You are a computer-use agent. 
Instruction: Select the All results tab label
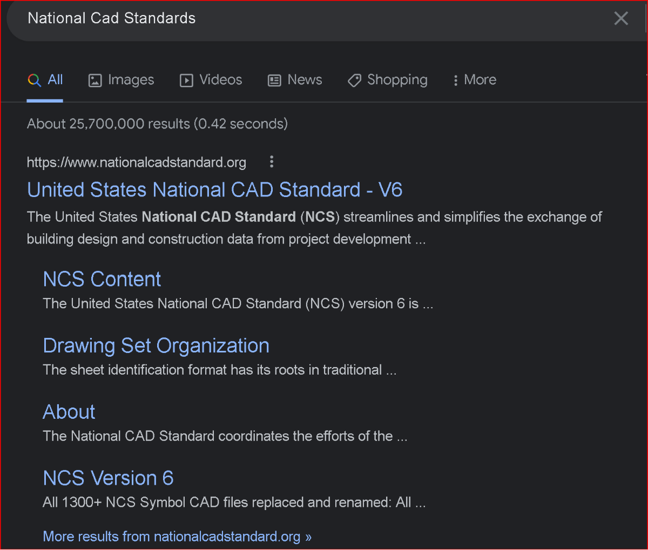55,80
